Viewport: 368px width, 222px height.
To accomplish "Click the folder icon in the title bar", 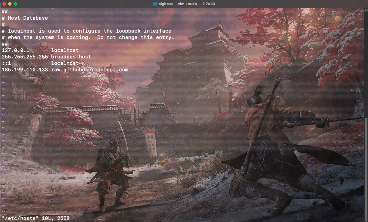I will click(x=155, y=4).
